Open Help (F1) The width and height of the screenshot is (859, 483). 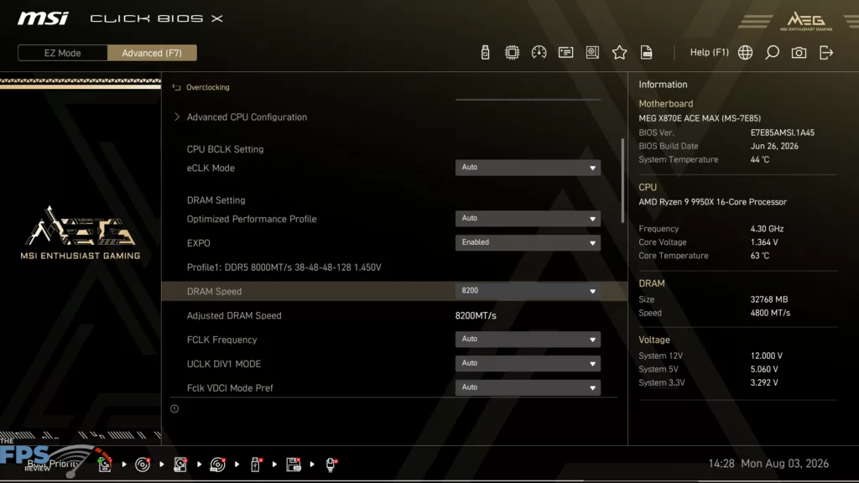pos(709,53)
